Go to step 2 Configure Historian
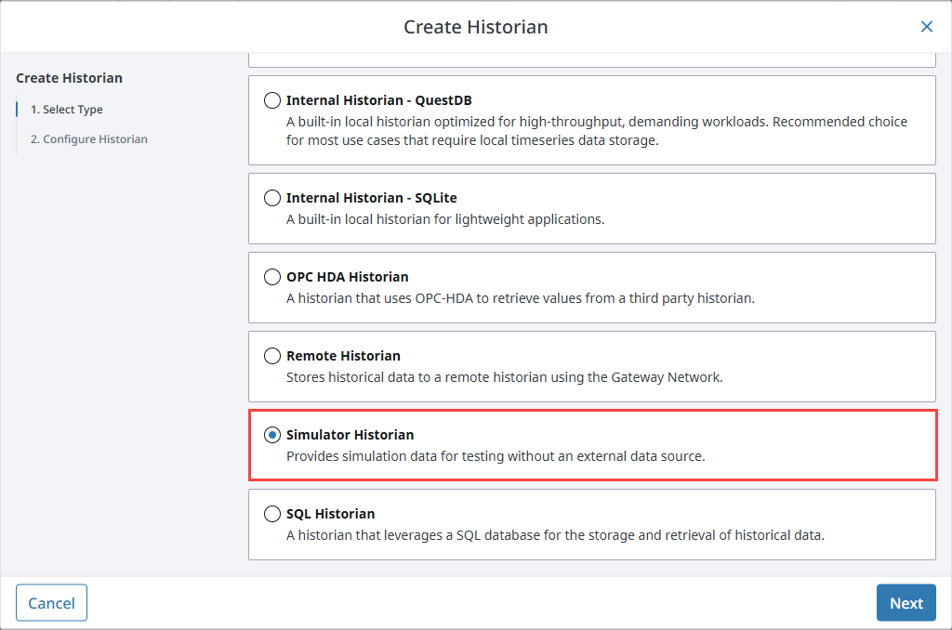Viewport: 952px width, 630px height. click(x=87, y=138)
